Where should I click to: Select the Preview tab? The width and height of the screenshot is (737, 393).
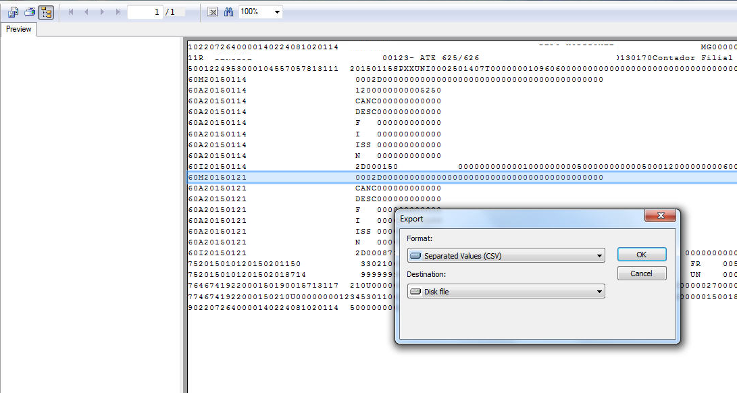point(19,29)
